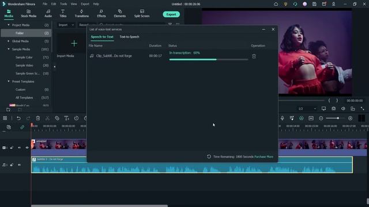Screen dimensions: 369x207
Task: Click the timeline layout grid icon
Action: pyautogui.click(x=5, y=118)
